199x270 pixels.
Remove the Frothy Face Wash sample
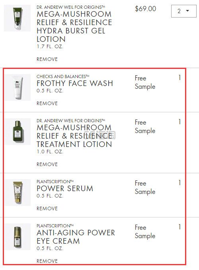tap(47, 103)
